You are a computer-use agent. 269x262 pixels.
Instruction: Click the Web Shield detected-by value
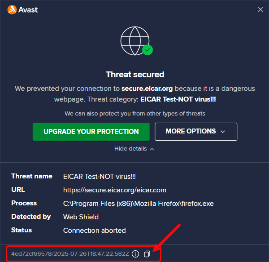pos(81,217)
